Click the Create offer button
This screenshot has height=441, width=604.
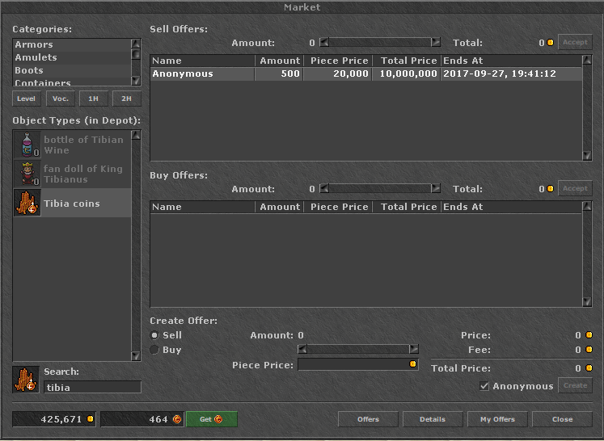point(575,385)
